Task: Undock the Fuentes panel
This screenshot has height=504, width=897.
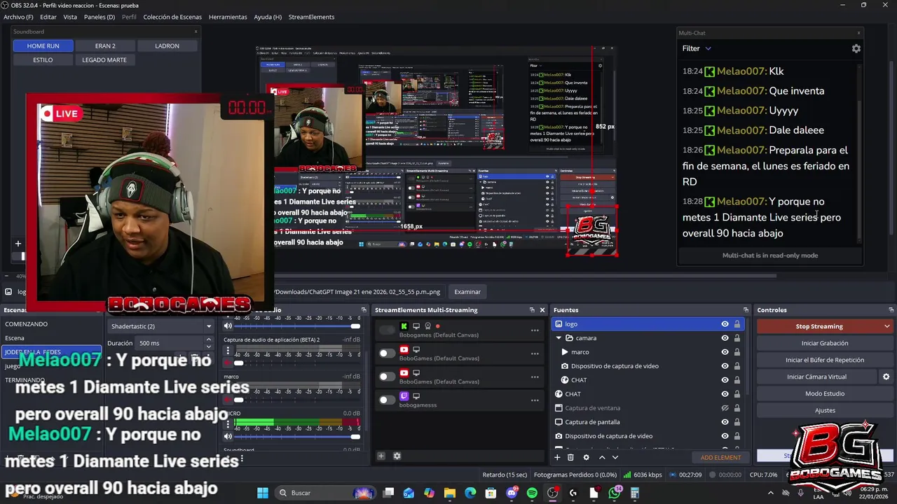Action: click(x=746, y=309)
